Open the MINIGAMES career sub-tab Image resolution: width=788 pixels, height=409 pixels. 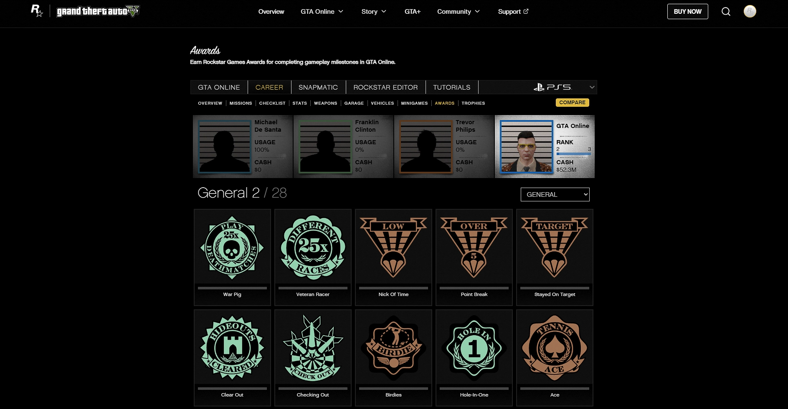point(414,103)
